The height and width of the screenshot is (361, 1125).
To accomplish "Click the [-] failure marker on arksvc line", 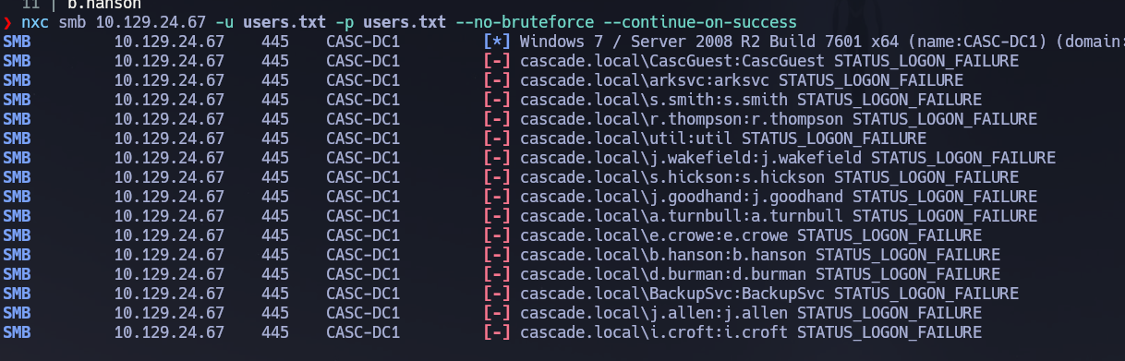I will 497,80.
